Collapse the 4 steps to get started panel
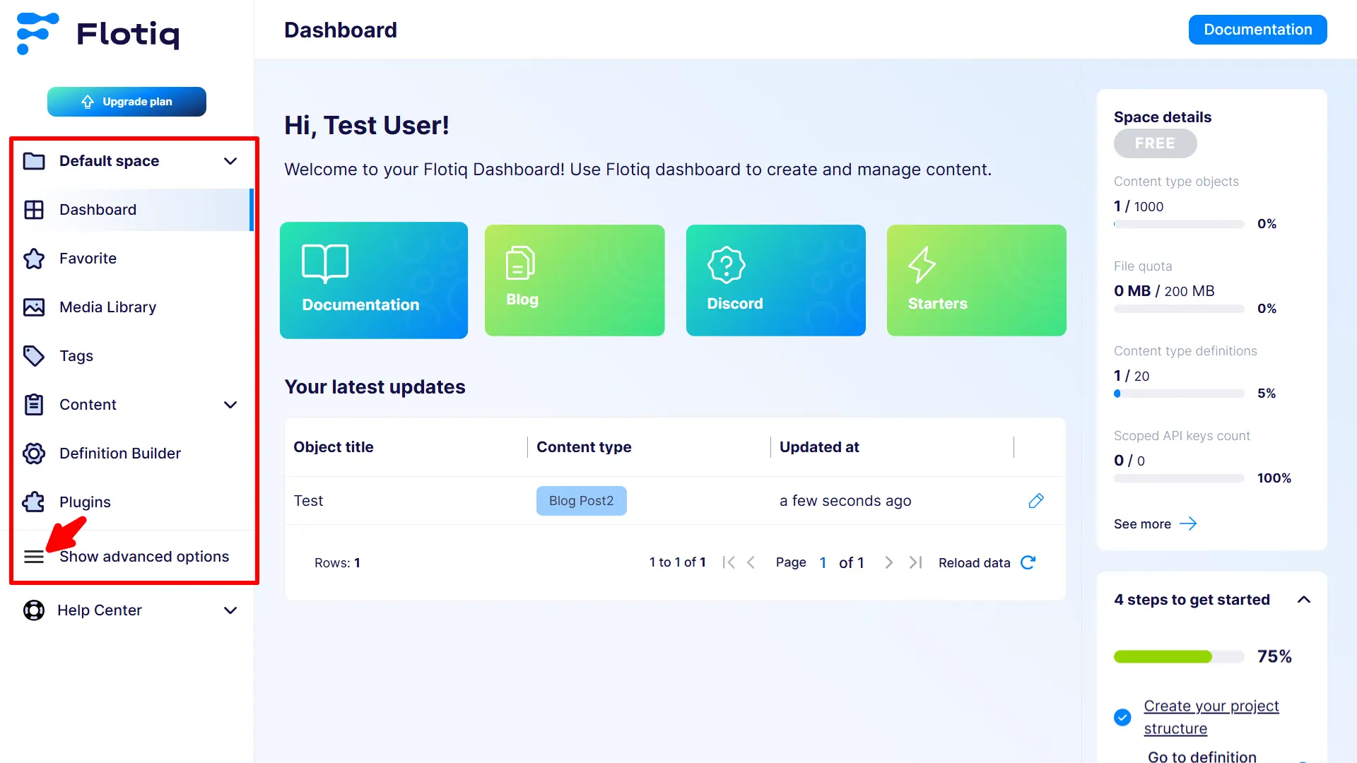 coord(1304,600)
